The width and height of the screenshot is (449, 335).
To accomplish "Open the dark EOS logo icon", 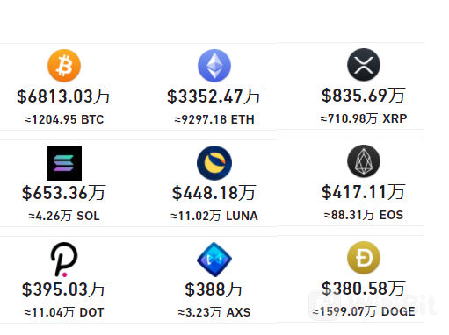I will pyautogui.click(x=364, y=161).
